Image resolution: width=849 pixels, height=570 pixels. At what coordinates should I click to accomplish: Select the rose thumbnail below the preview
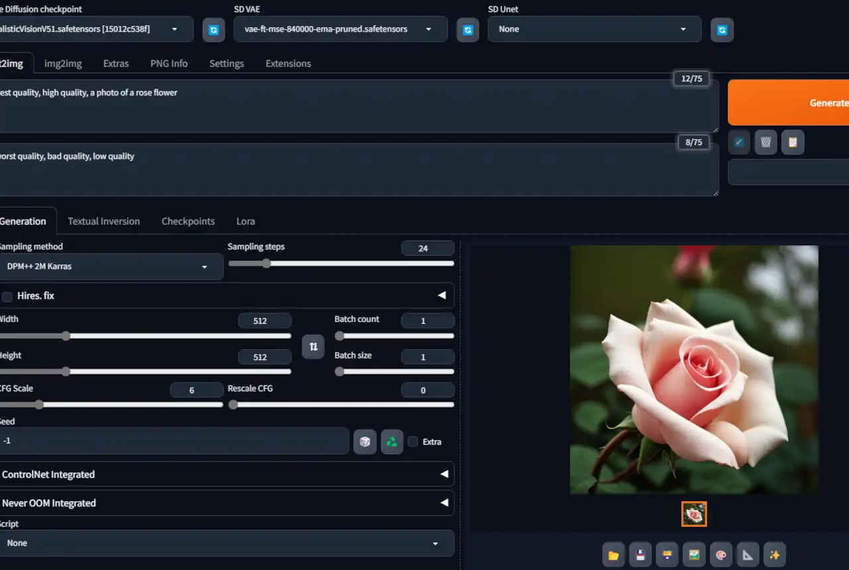point(694,514)
